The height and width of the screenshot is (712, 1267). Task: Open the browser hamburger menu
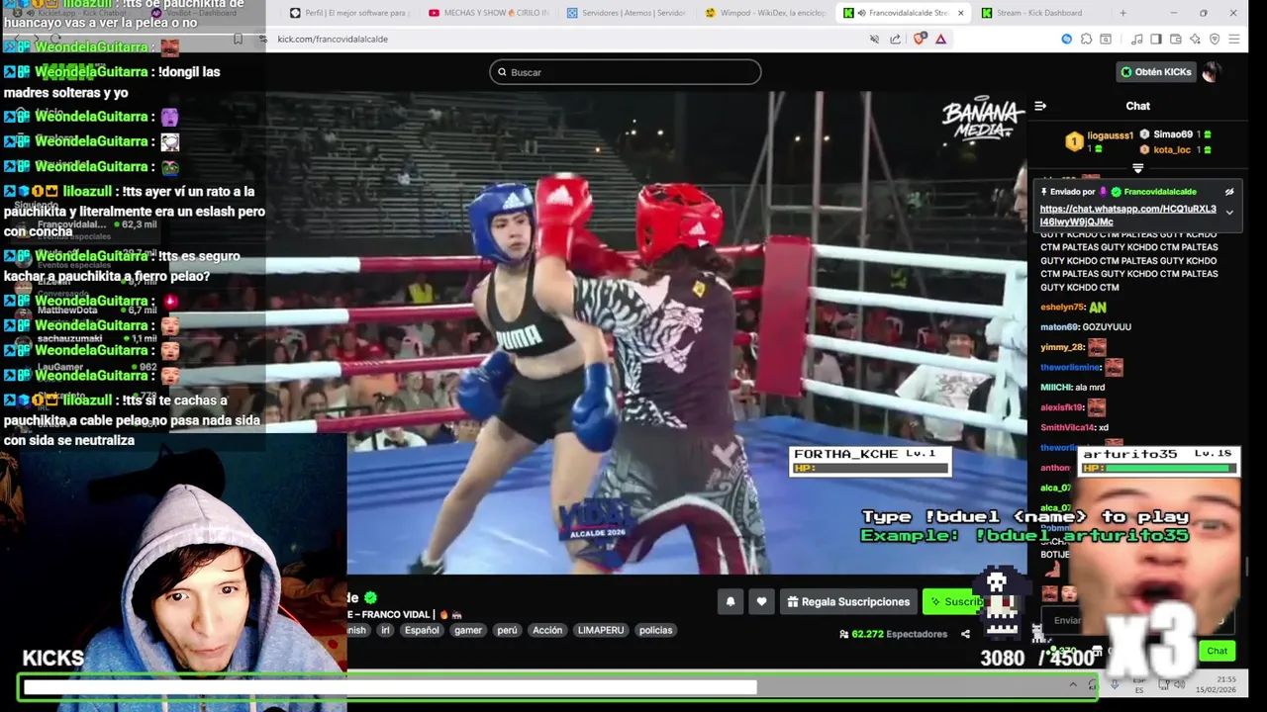(1233, 39)
